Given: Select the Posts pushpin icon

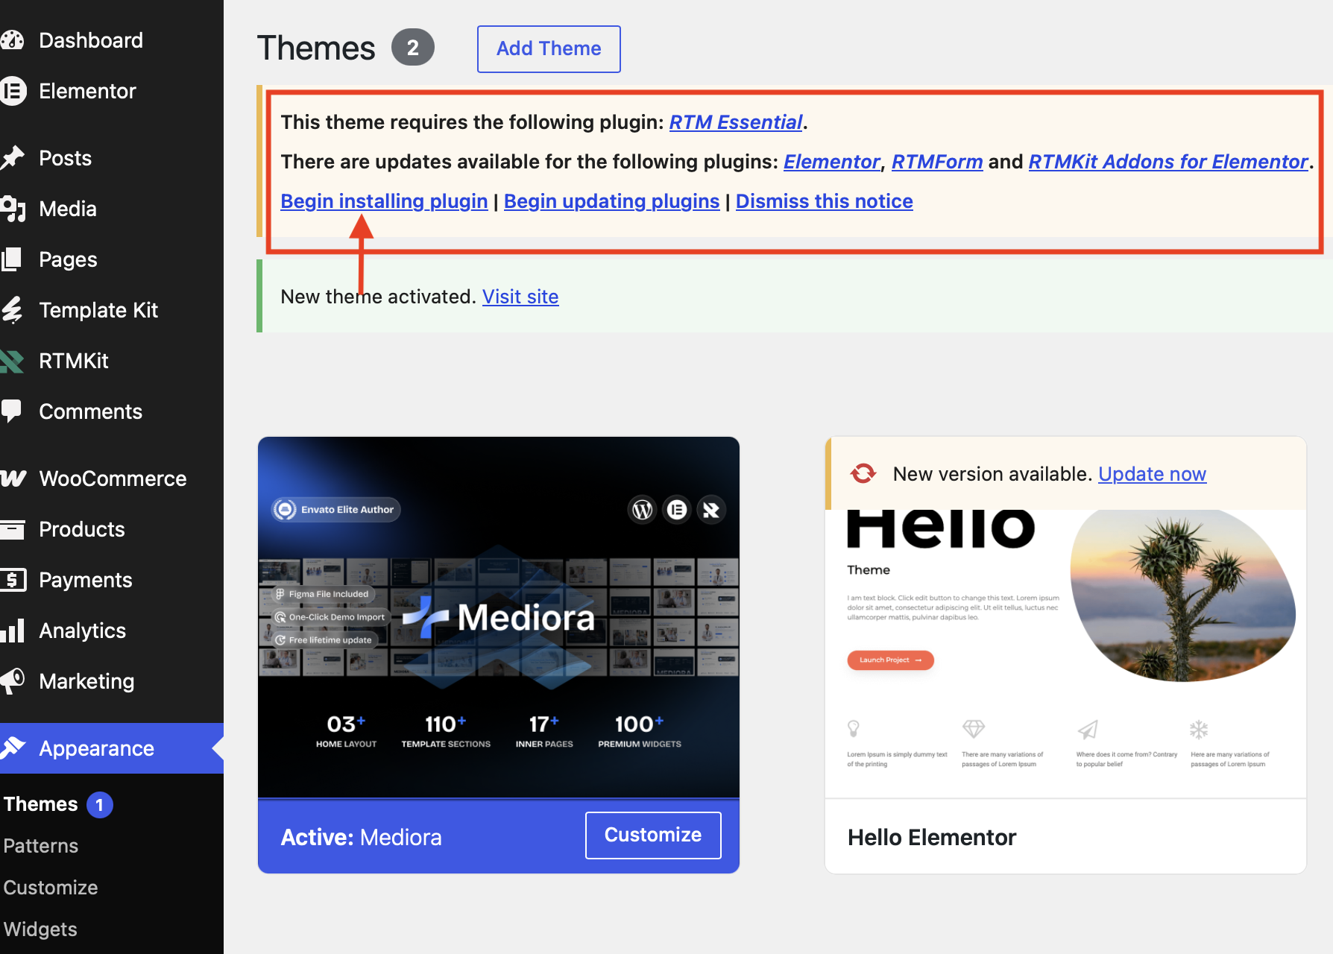Looking at the screenshot, I should pyautogui.click(x=11, y=158).
